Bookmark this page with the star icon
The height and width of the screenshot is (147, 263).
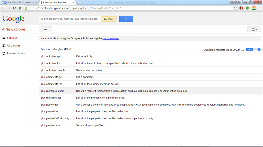point(235,8)
